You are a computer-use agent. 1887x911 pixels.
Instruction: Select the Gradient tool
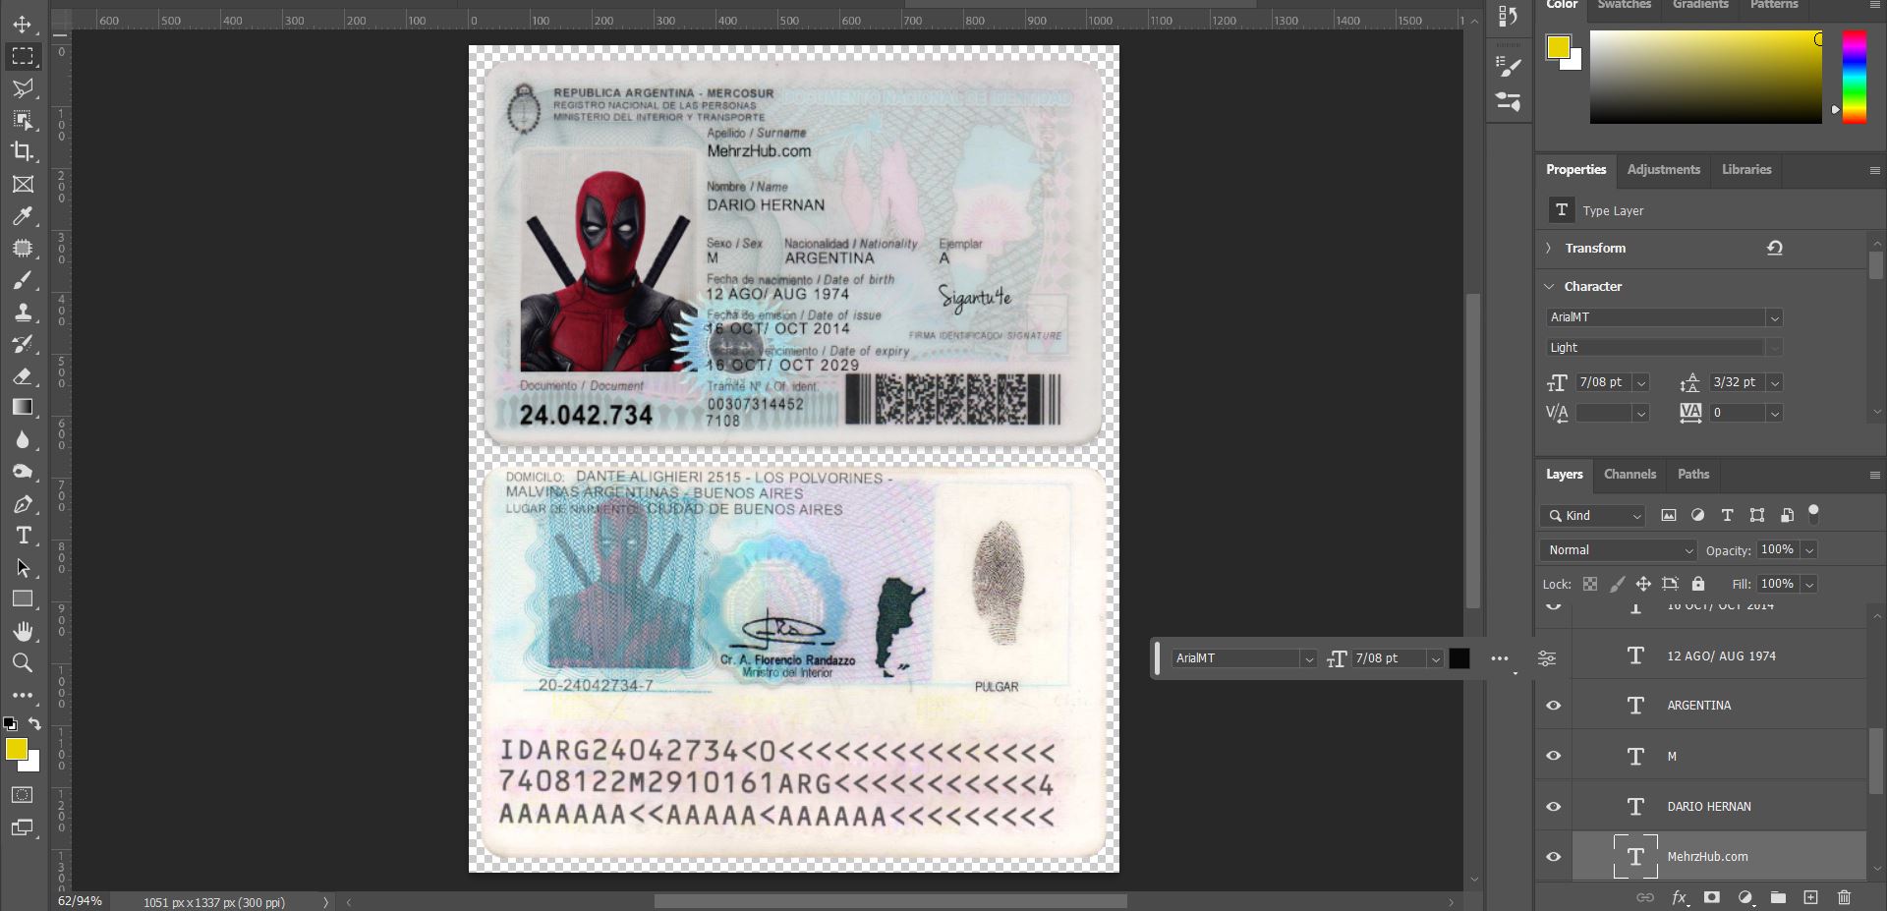pyautogui.click(x=23, y=407)
